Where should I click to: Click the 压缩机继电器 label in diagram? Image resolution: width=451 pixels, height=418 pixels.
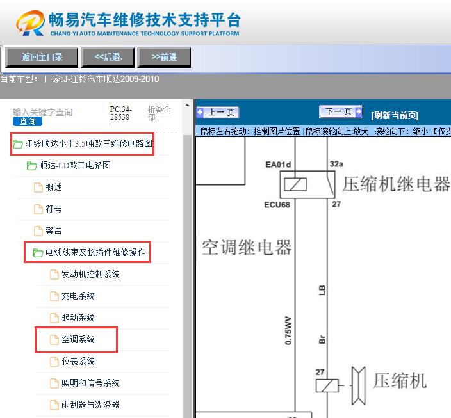pos(397,184)
